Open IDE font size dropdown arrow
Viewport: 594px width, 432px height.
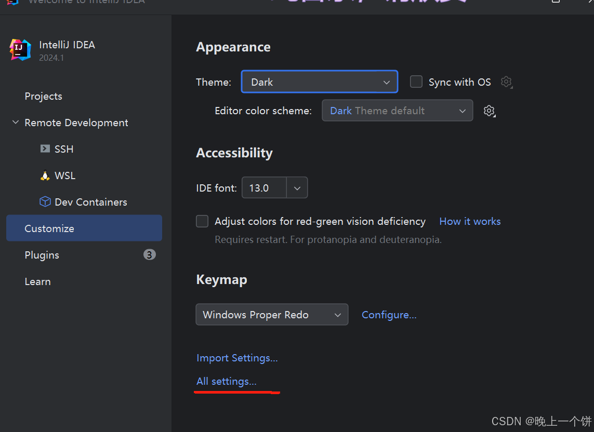point(297,188)
